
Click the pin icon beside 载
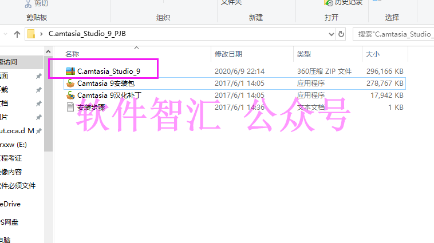pyautogui.click(x=39, y=90)
